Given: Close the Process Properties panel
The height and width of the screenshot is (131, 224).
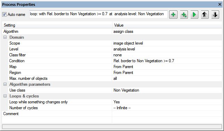Looking at the screenshot, I should click(x=220, y=4).
